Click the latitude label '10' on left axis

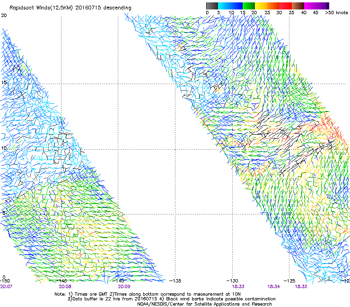pyautogui.click(x=4, y=148)
